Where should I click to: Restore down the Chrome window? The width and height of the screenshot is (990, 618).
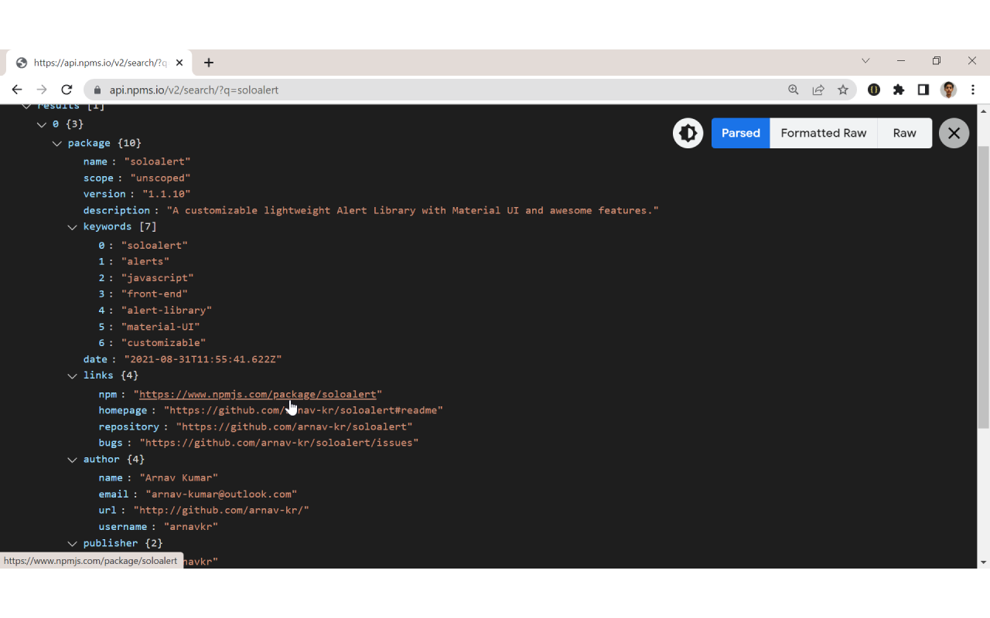click(937, 60)
